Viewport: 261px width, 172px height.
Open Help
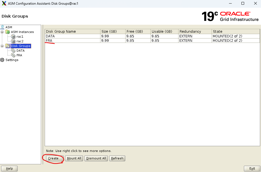[9, 168]
